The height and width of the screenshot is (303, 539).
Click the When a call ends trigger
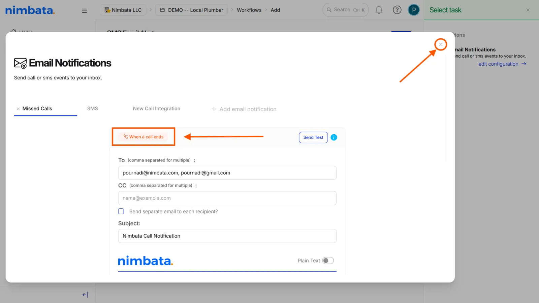[143, 137]
